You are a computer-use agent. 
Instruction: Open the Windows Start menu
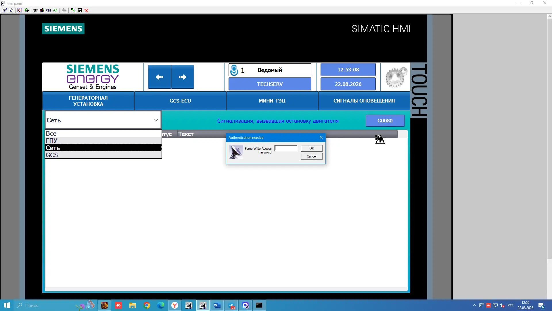7,305
